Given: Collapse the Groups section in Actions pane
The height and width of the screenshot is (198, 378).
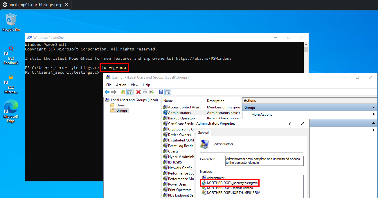Looking at the screenshot, I should coord(374,108).
